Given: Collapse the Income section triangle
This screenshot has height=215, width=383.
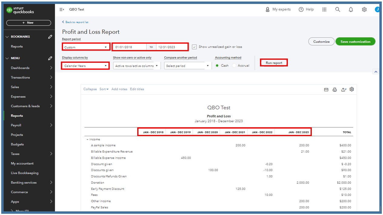Looking at the screenshot, I should pos(88,139).
